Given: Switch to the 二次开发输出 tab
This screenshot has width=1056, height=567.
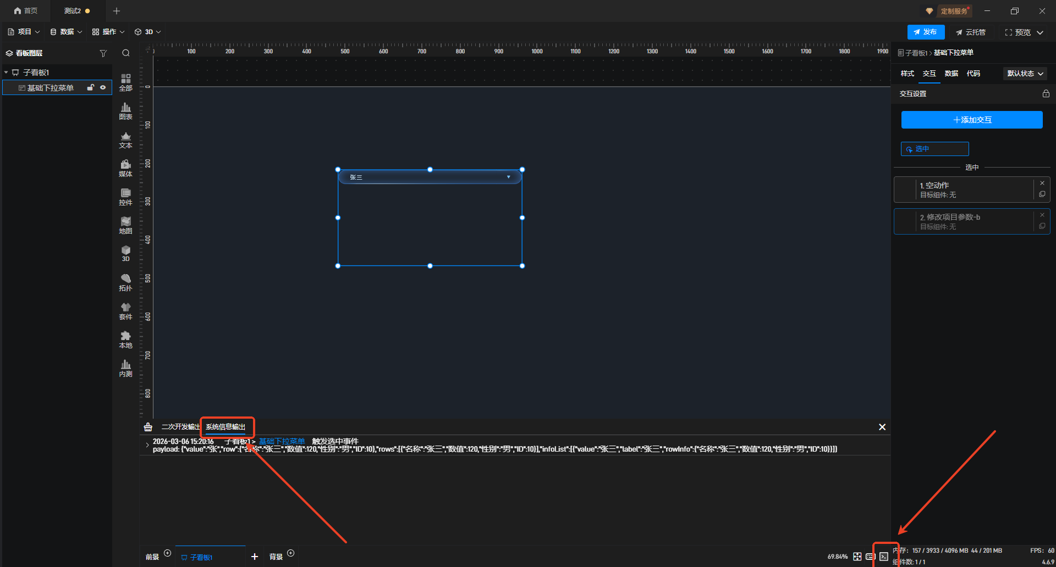Looking at the screenshot, I should 180,427.
